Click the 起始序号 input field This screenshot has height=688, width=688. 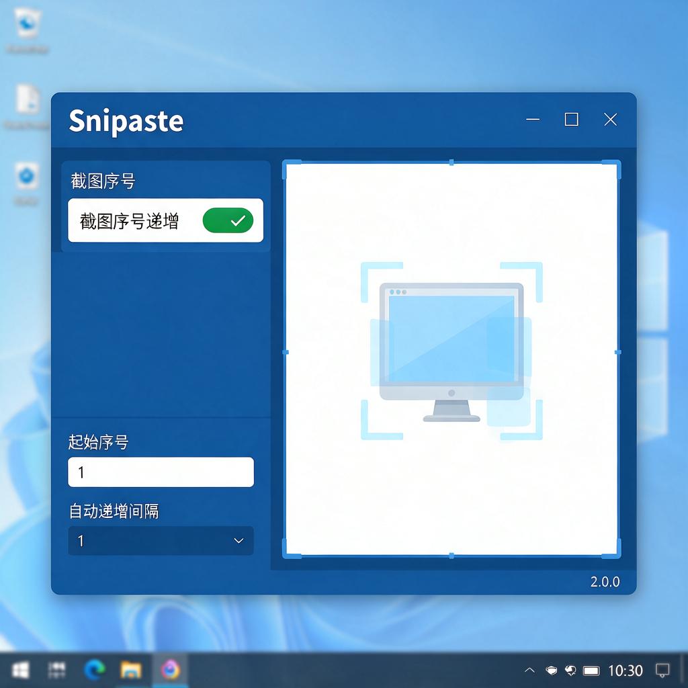(161, 472)
